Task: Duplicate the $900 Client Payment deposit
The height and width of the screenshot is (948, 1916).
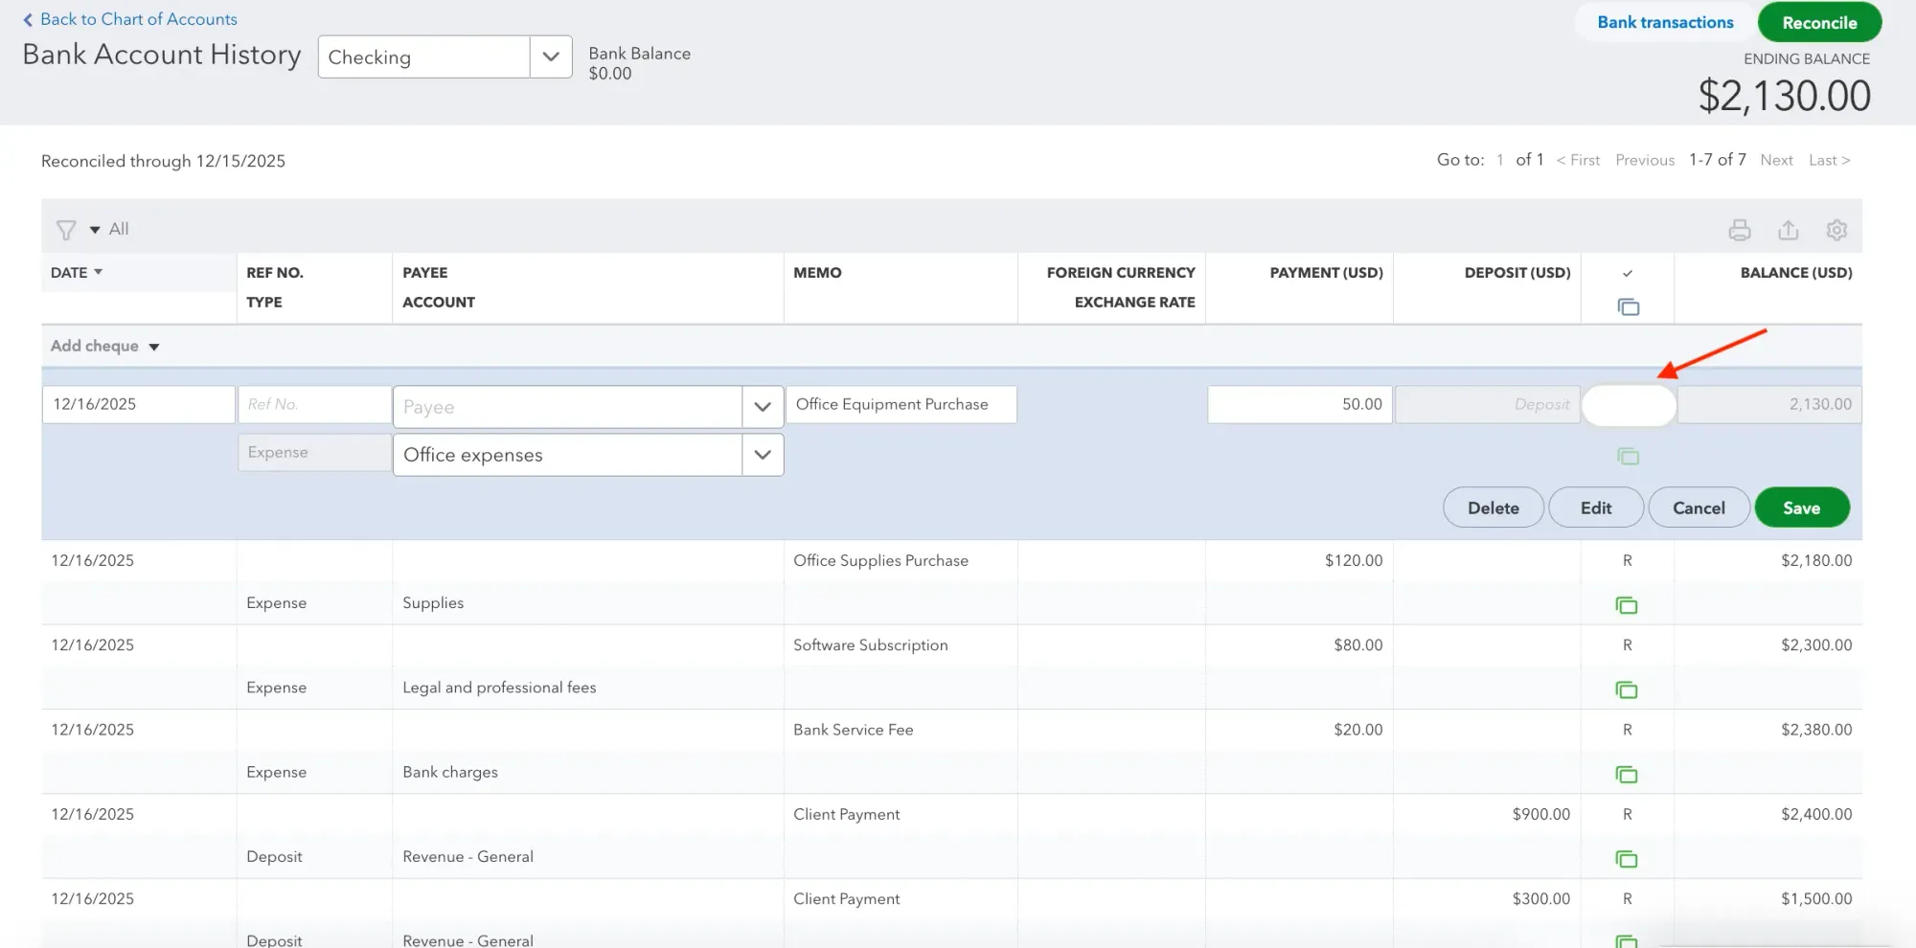Action: pos(1627,860)
